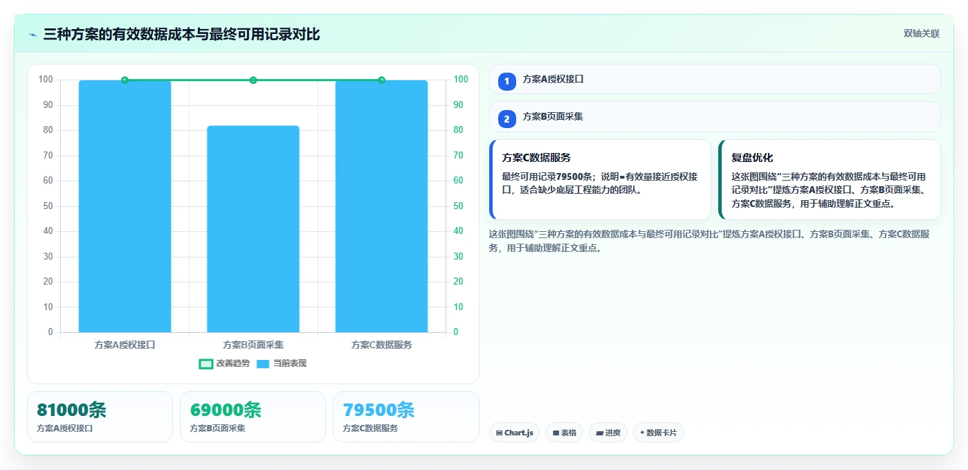
Task: Click the star icon in 数据卡片 tag
Action: pyautogui.click(x=642, y=433)
